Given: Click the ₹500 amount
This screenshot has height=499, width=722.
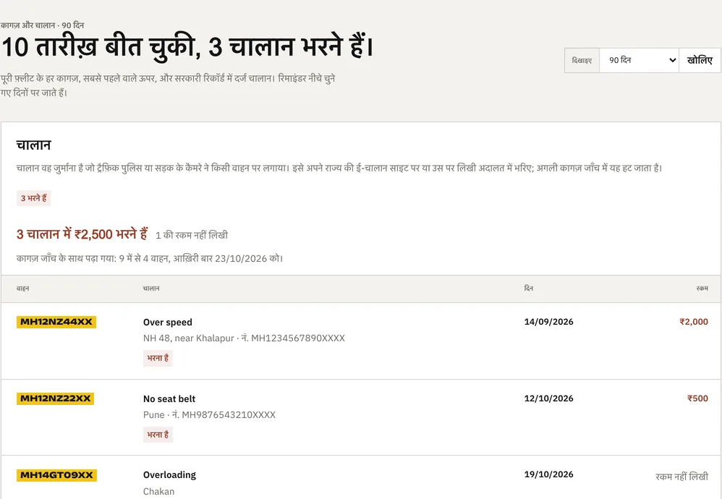Looking at the screenshot, I should 697,398.
